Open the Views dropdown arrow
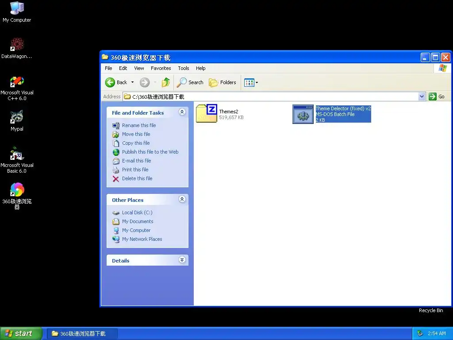 tap(257, 83)
